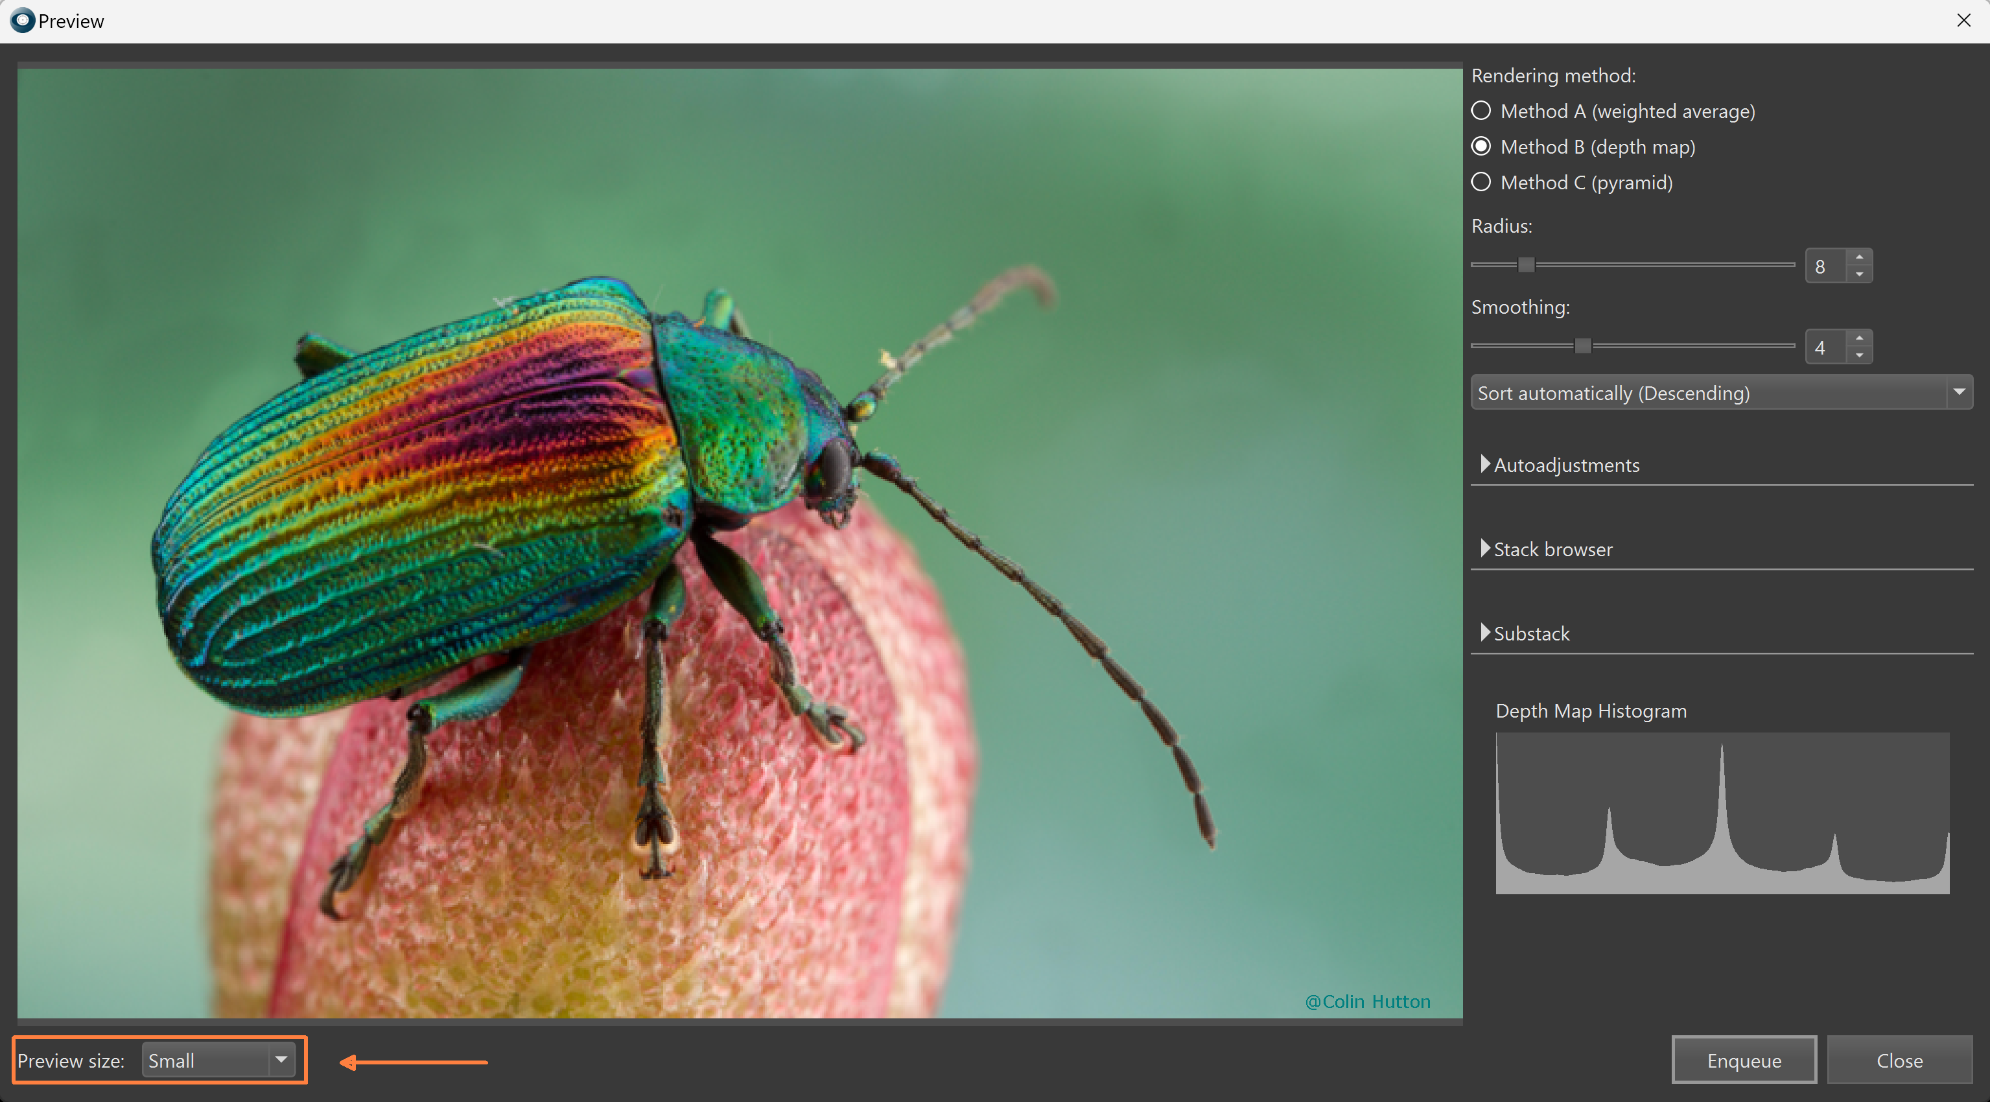The image size is (1990, 1102).
Task: Increase the Radius value with up arrow
Action: click(1860, 257)
